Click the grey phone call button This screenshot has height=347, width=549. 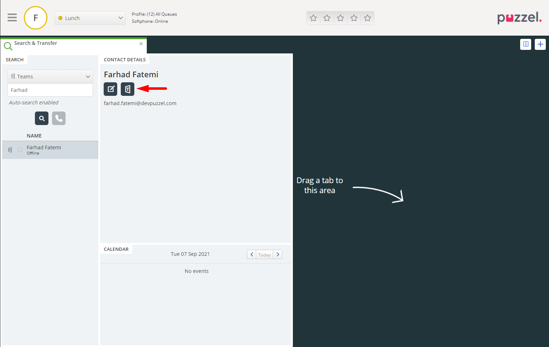click(x=59, y=118)
